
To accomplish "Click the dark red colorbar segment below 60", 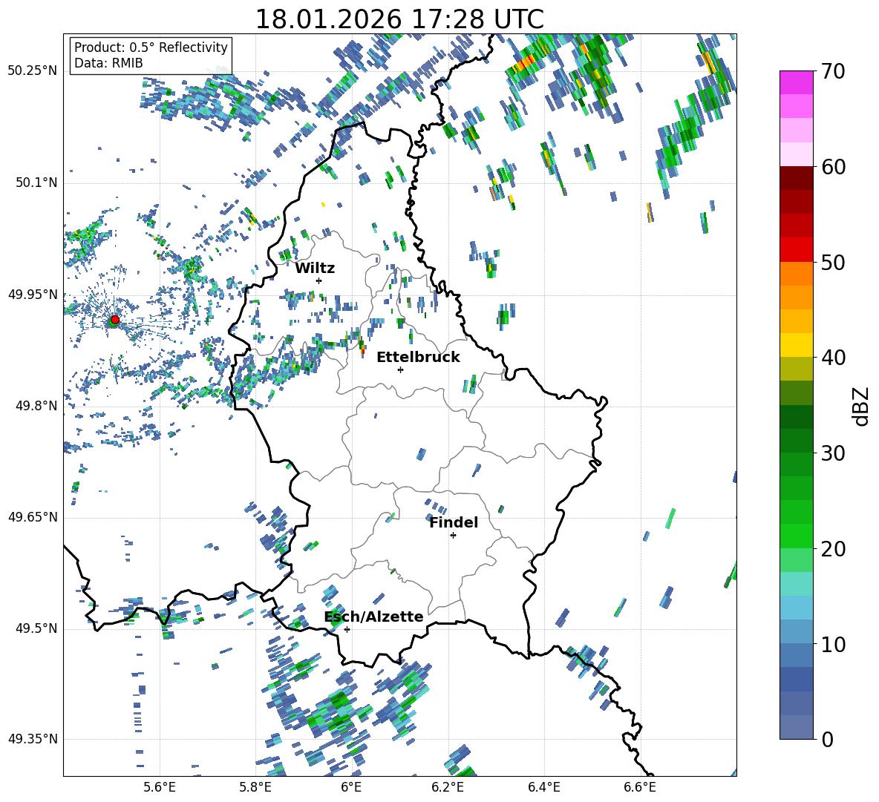I will point(796,178).
